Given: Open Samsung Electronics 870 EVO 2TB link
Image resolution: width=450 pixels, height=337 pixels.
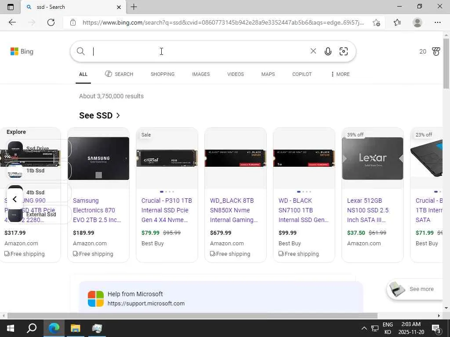Looking at the screenshot, I should 97,210.
